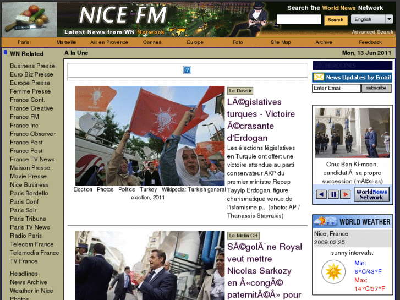Click the Turkey tag under photo
This screenshot has height=300, width=400.
pyautogui.click(x=148, y=189)
